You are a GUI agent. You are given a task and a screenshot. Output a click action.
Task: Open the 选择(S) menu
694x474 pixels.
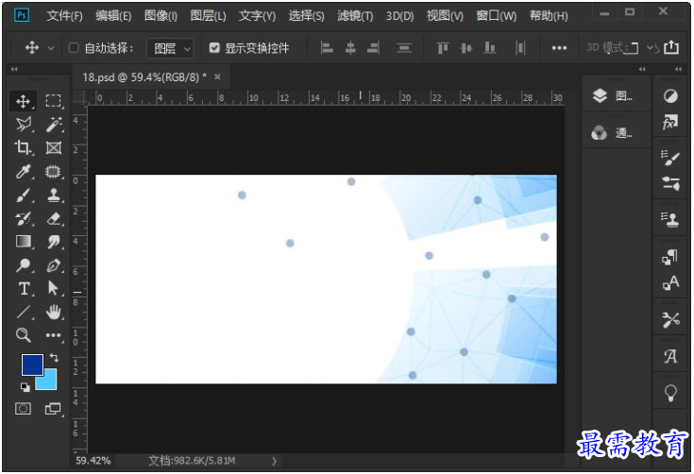click(x=306, y=16)
